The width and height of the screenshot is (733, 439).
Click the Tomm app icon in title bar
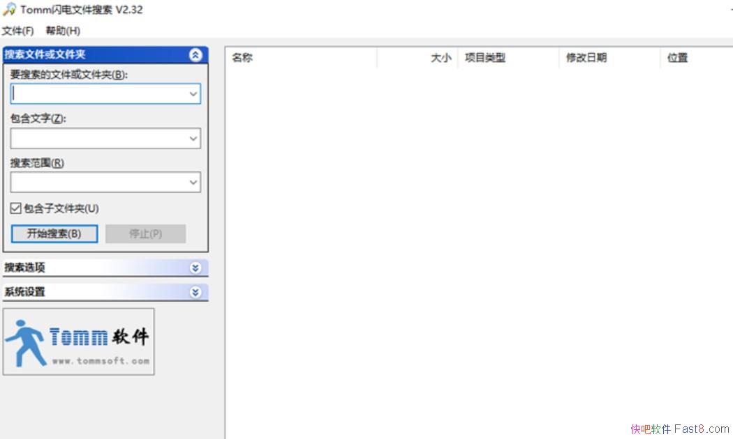point(9,10)
